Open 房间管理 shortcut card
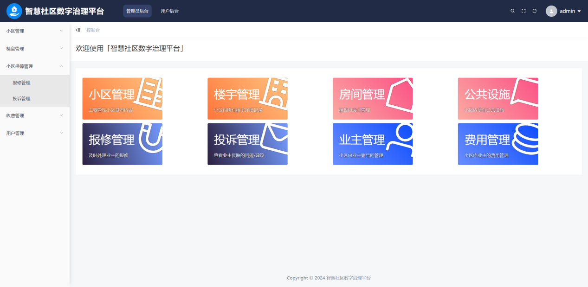 point(373,98)
